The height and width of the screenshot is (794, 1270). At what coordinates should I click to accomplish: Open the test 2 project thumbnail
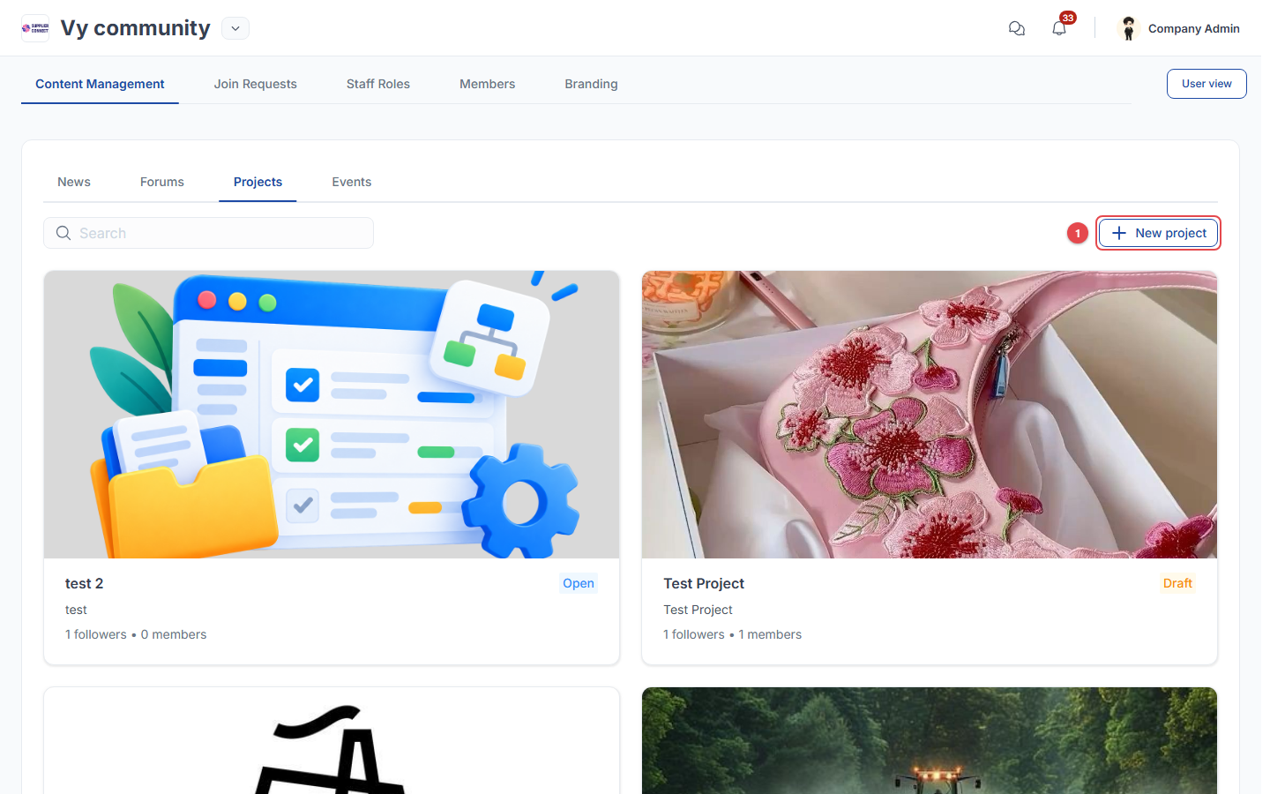[x=332, y=415]
